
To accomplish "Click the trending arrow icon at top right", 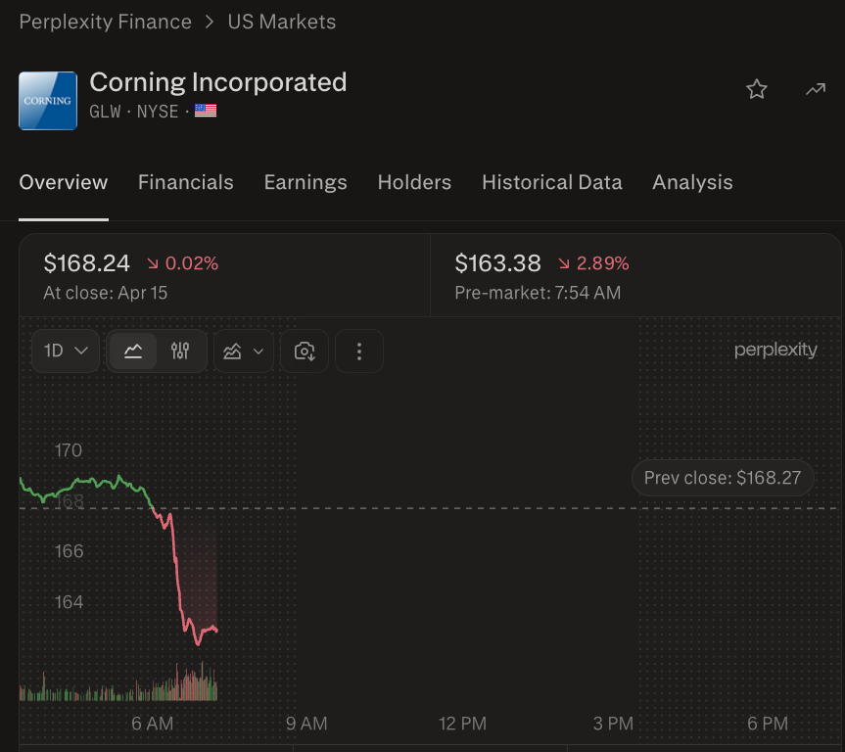I will click(x=816, y=89).
